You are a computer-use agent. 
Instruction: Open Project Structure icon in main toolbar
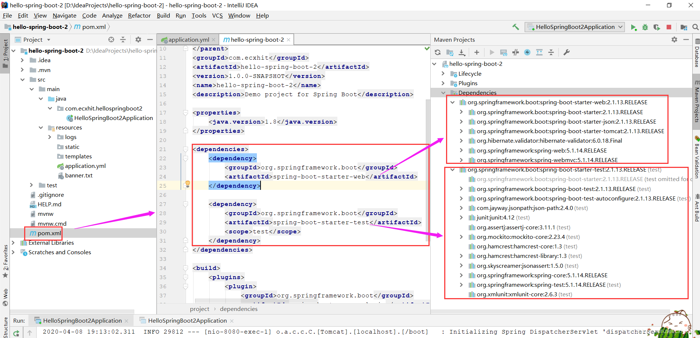(x=684, y=27)
